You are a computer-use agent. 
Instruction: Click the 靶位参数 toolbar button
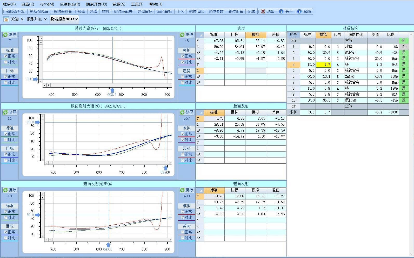pos(216,11)
